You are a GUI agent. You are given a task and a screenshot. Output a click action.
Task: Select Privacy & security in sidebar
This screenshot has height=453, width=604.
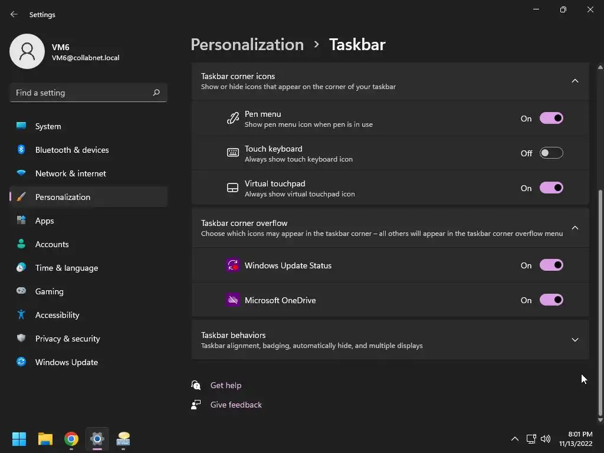67,339
